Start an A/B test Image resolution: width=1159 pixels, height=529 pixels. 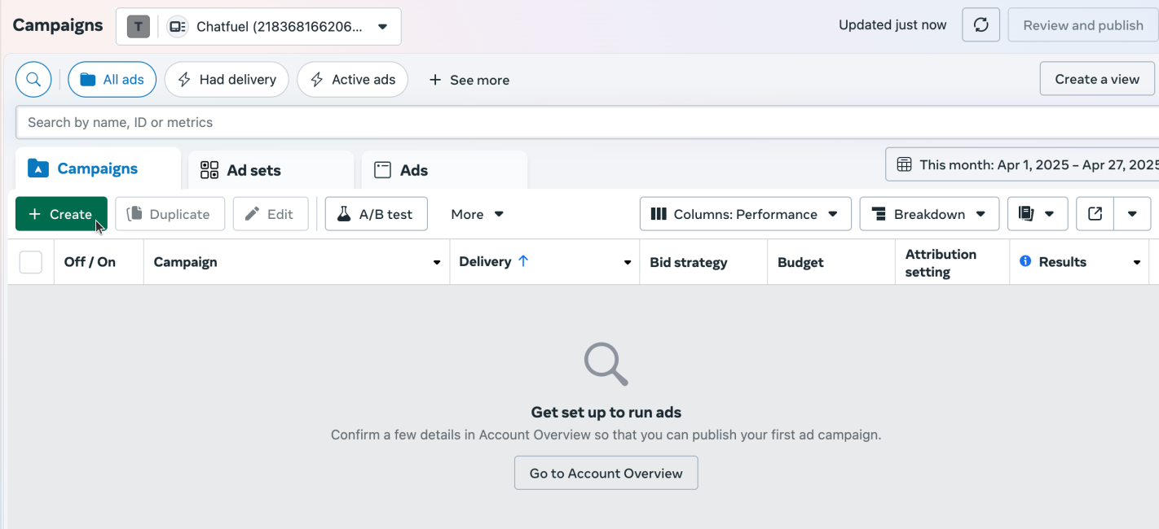click(x=376, y=214)
